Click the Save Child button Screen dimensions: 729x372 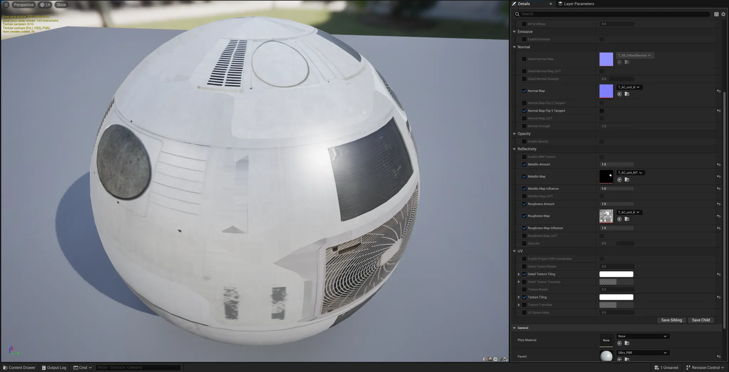(x=700, y=320)
